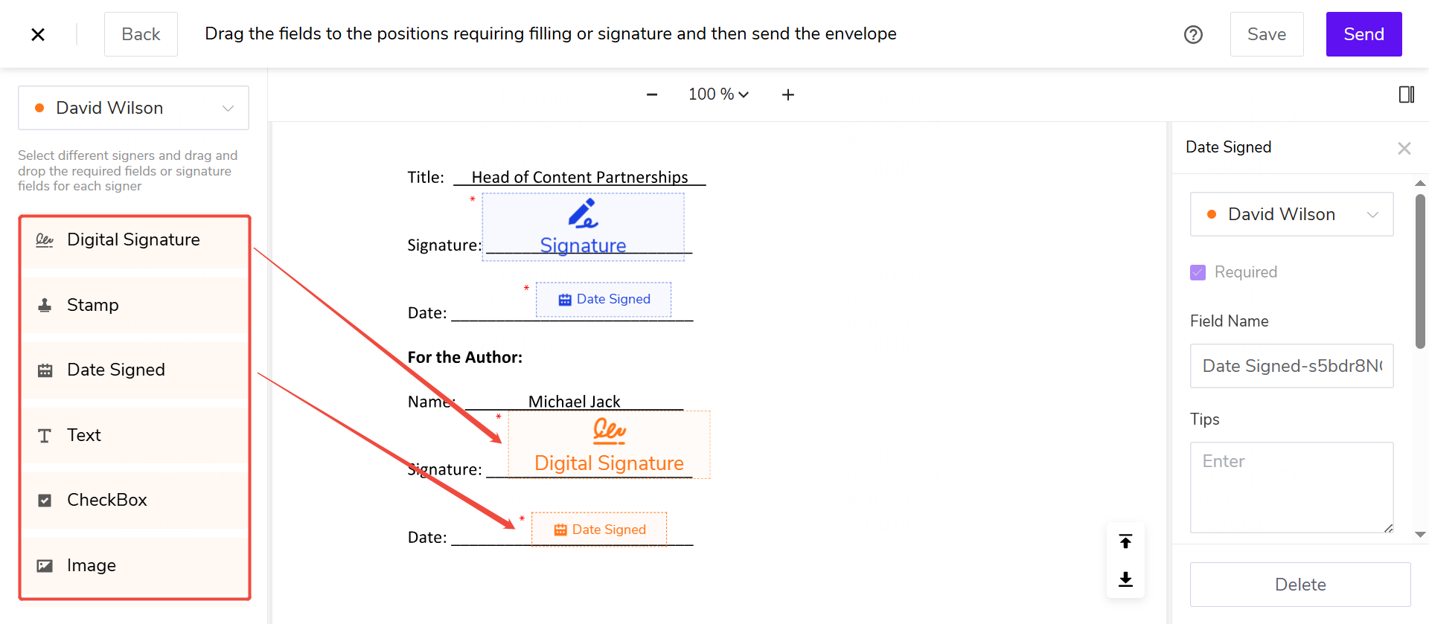The image size is (1429, 624).
Task: Zoom in with the plus icon
Action: pyautogui.click(x=788, y=94)
